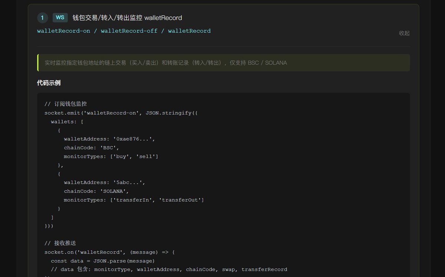Click walletAddress: '5abc...' line

tap(104, 183)
